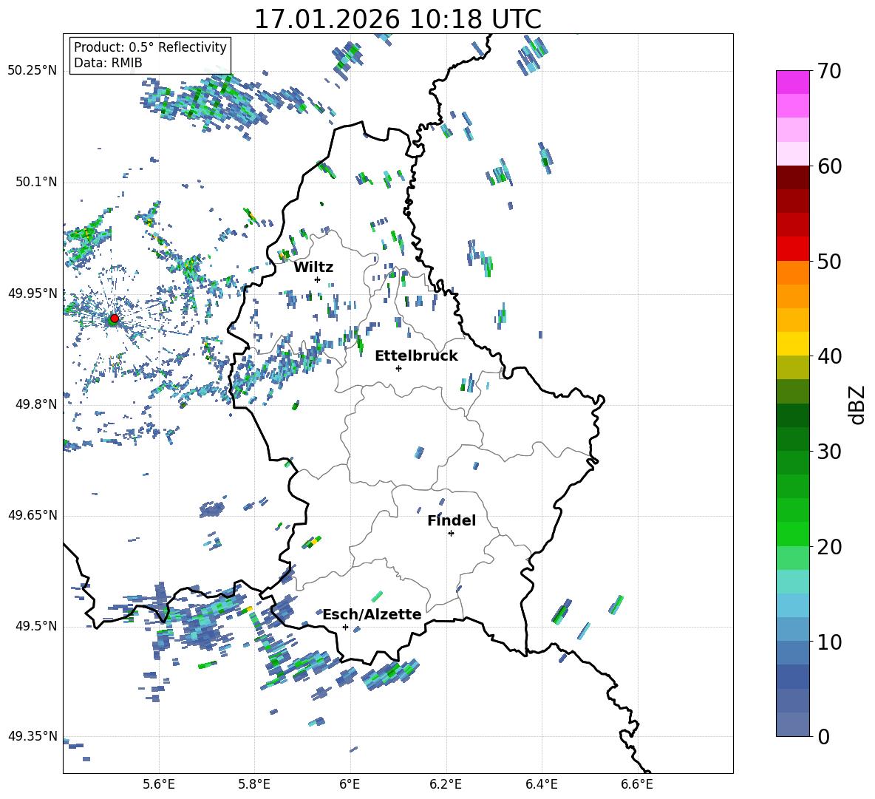This screenshot has width=875, height=799.
Task: Click the colorbar tick label 30
Action: pos(829,452)
